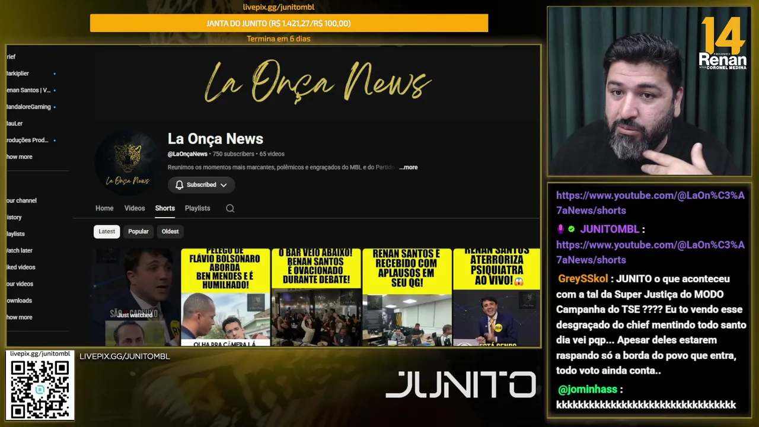Click the JUNITOMBL chat username
The height and width of the screenshot is (427, 759).
pos(610,229)
